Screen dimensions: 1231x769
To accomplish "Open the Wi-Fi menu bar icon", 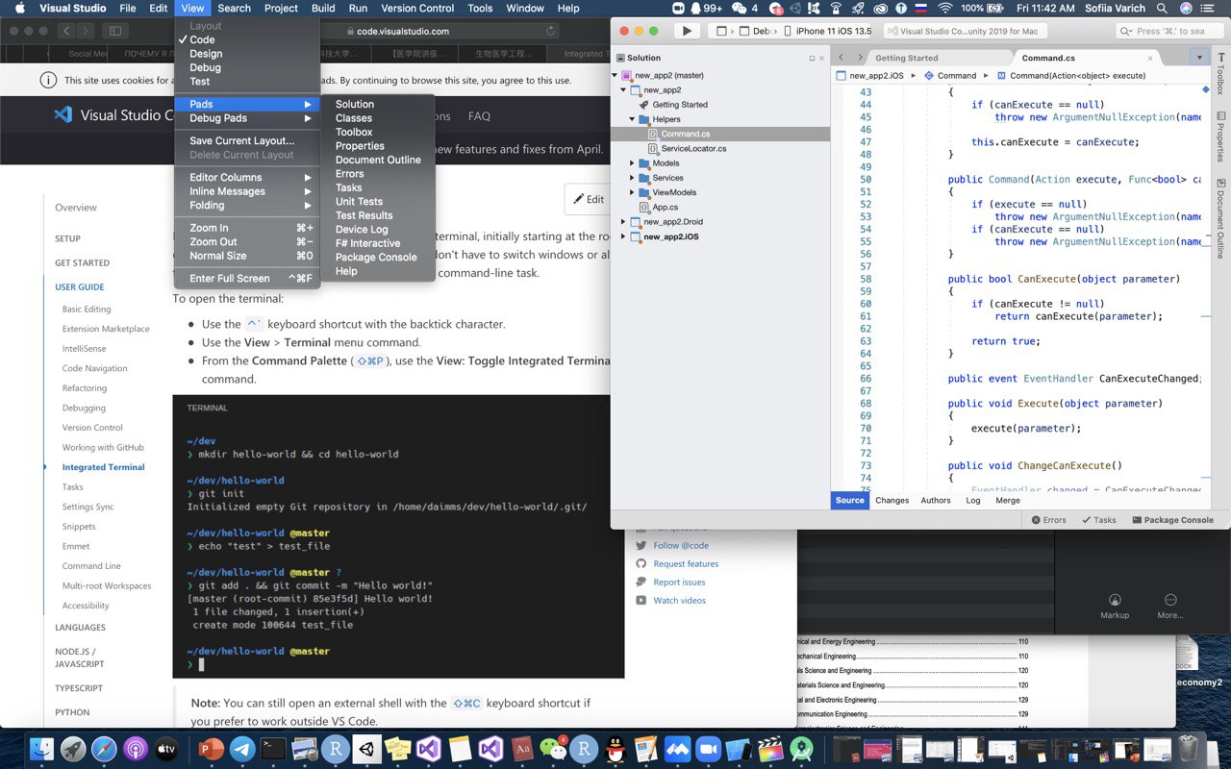I will point(944,8).
